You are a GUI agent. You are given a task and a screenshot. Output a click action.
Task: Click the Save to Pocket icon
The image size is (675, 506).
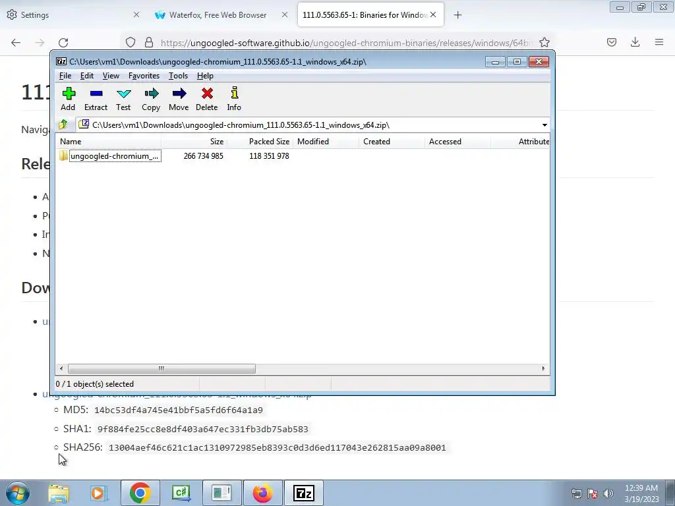click(612, 42)
